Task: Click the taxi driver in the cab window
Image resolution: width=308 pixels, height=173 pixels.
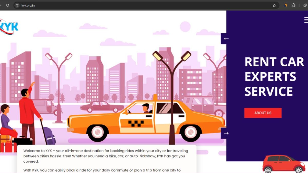Action: click(146, 108)
